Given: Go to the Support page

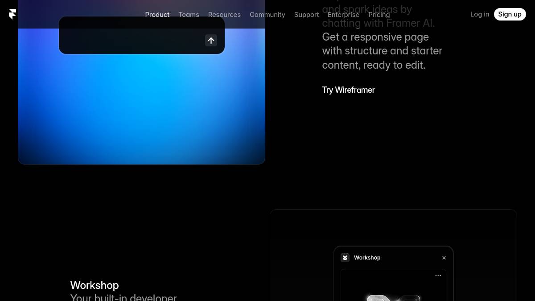Looking at the screenshot, I should 306,15.
